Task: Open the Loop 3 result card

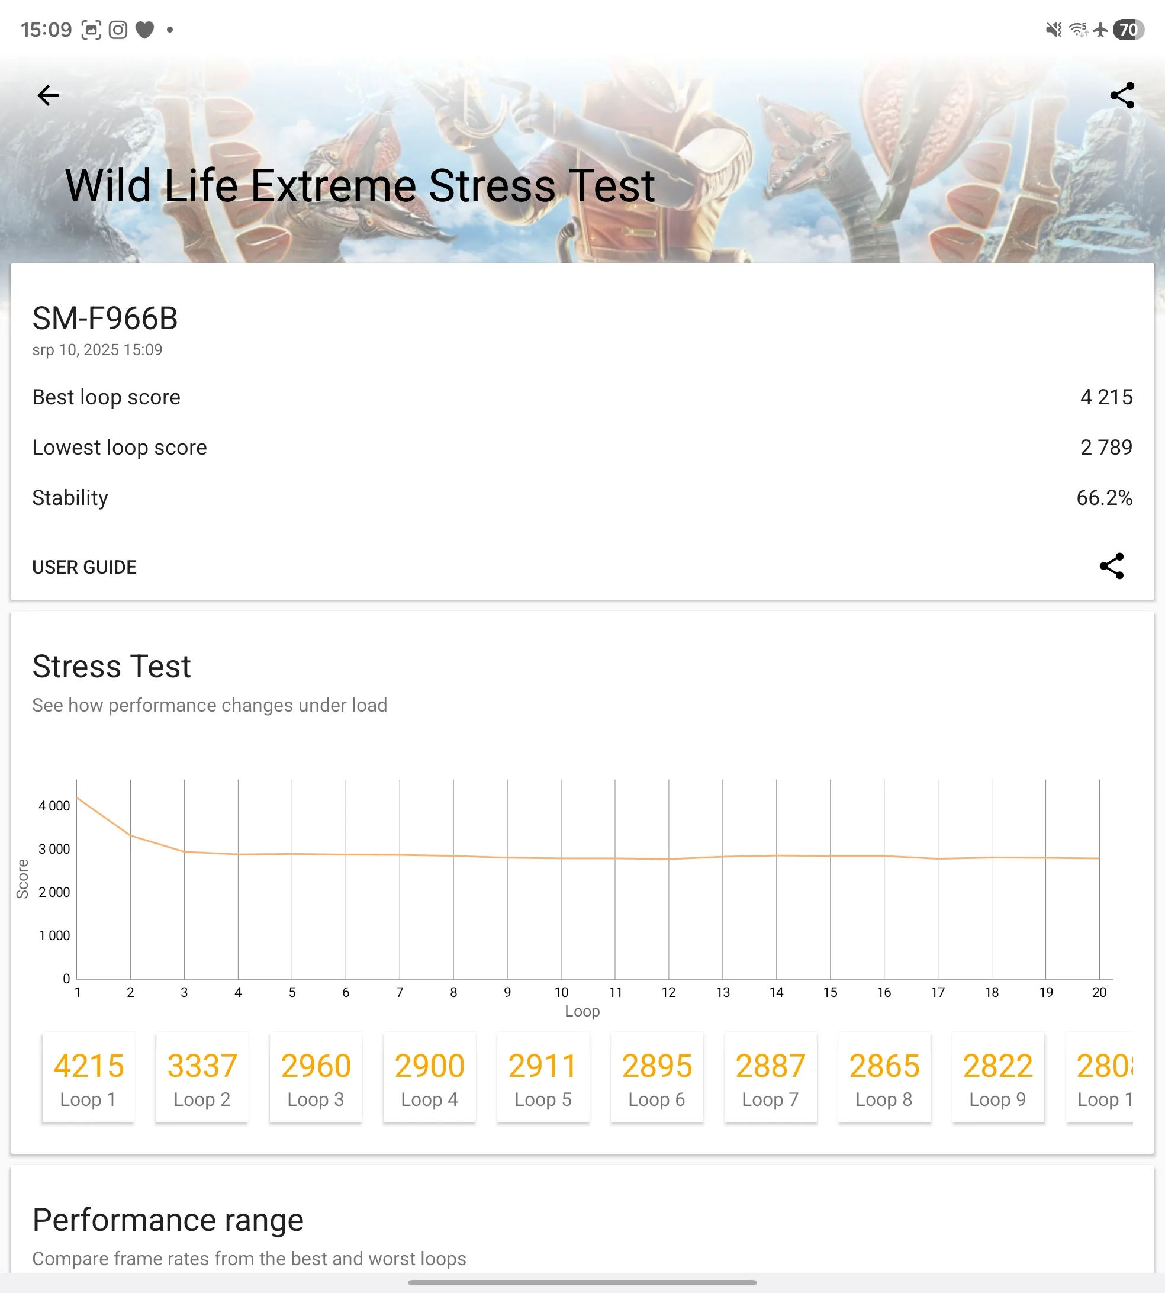Action: pos(316,1078)
